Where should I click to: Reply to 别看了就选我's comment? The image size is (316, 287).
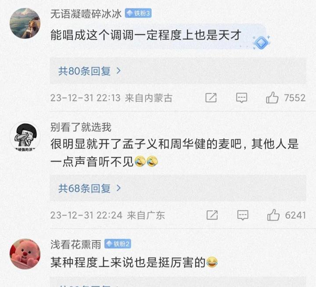tap(243, 215)
